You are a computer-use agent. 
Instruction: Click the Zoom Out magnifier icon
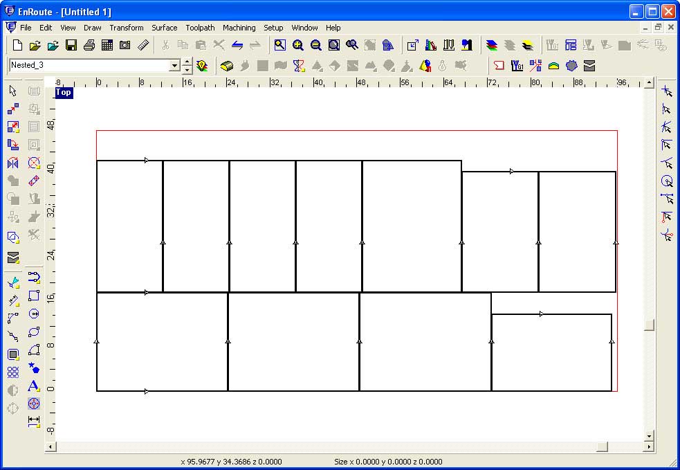[315, 45]
